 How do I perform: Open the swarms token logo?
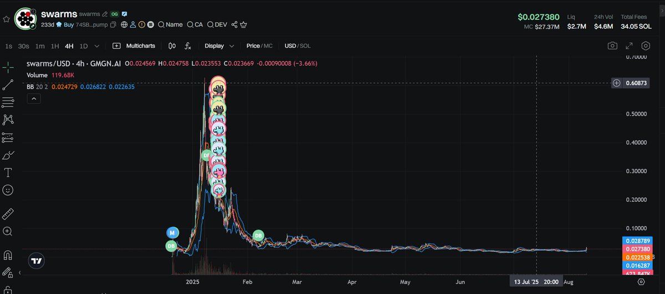click(25, 18)
